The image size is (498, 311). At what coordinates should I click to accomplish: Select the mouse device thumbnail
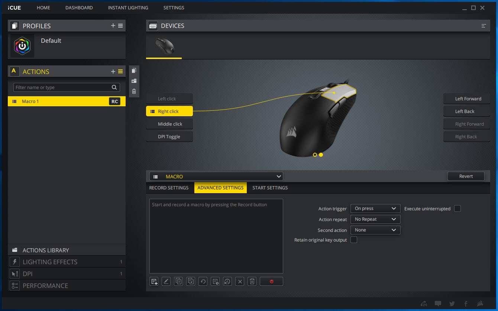[164, 46]
